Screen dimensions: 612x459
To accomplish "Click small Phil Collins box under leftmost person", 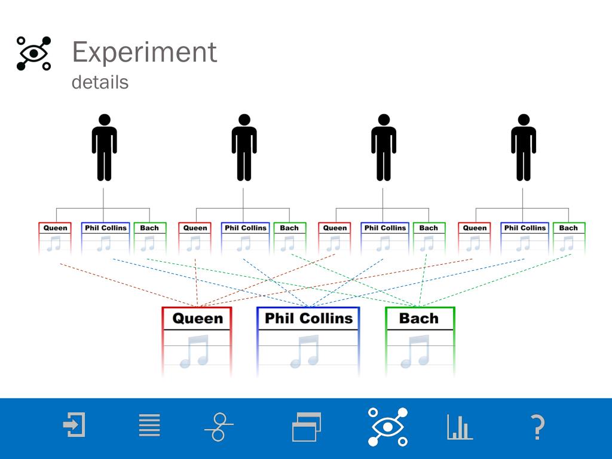I will pos(105,238).
